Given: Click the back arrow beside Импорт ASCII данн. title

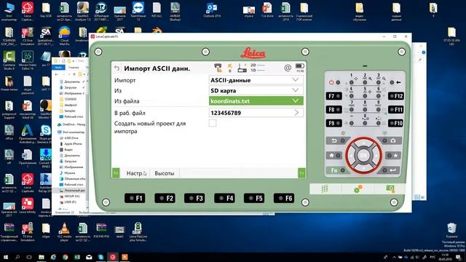Looking at the screenshot, I should coord(117,68).
